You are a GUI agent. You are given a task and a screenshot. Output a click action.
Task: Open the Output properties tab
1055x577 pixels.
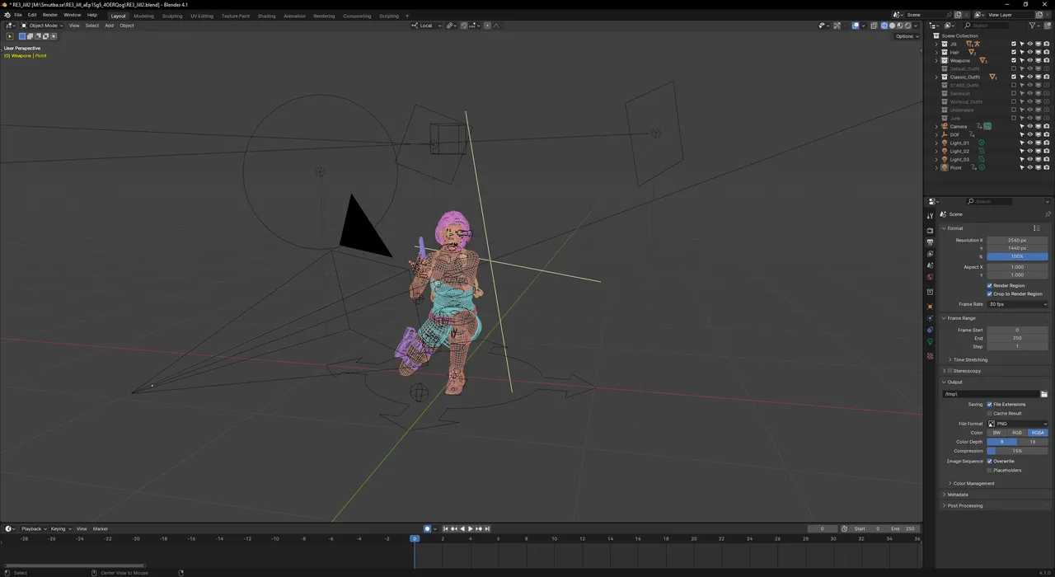(931, 242)
